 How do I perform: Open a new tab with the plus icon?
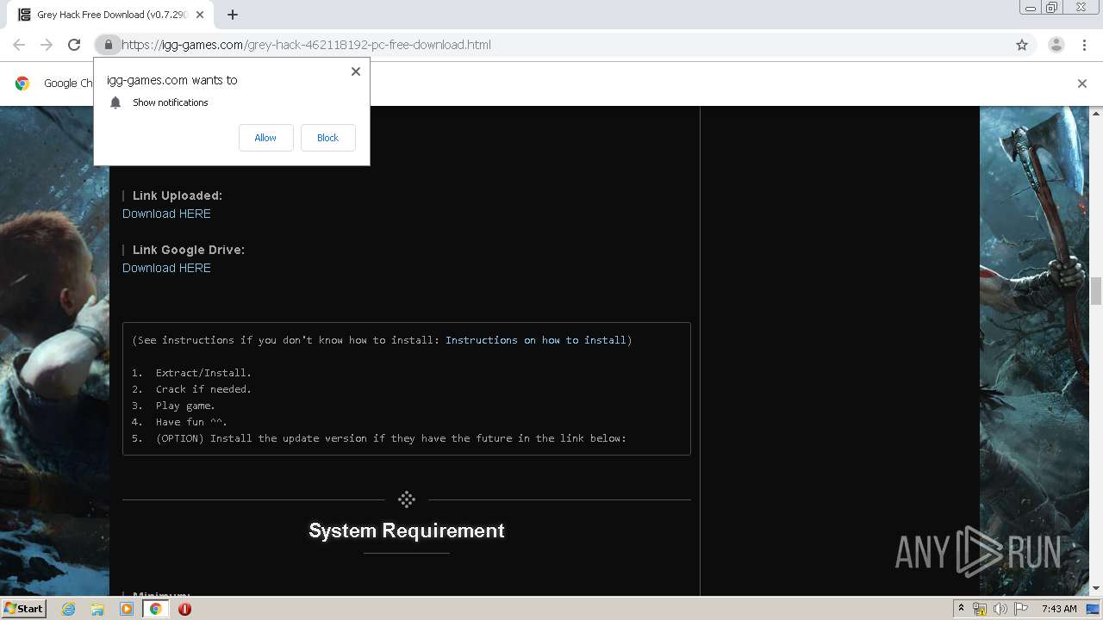coord(233,15)
